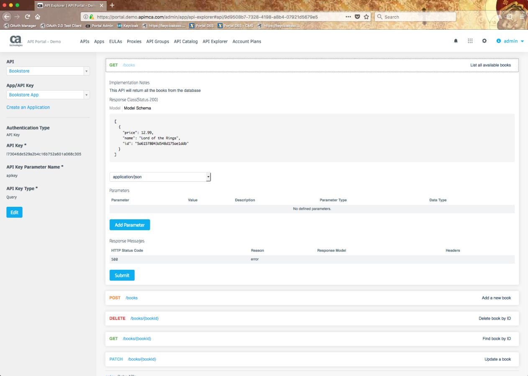Open the Firefox hamburger menu
Image resolution: width=528 pixels, height=376 pixels.
click(522, 17)
